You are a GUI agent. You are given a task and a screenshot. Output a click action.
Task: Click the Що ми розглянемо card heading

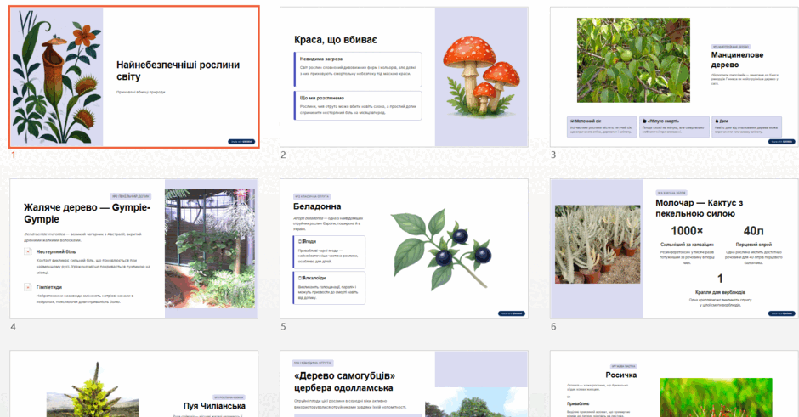point(322,98)
